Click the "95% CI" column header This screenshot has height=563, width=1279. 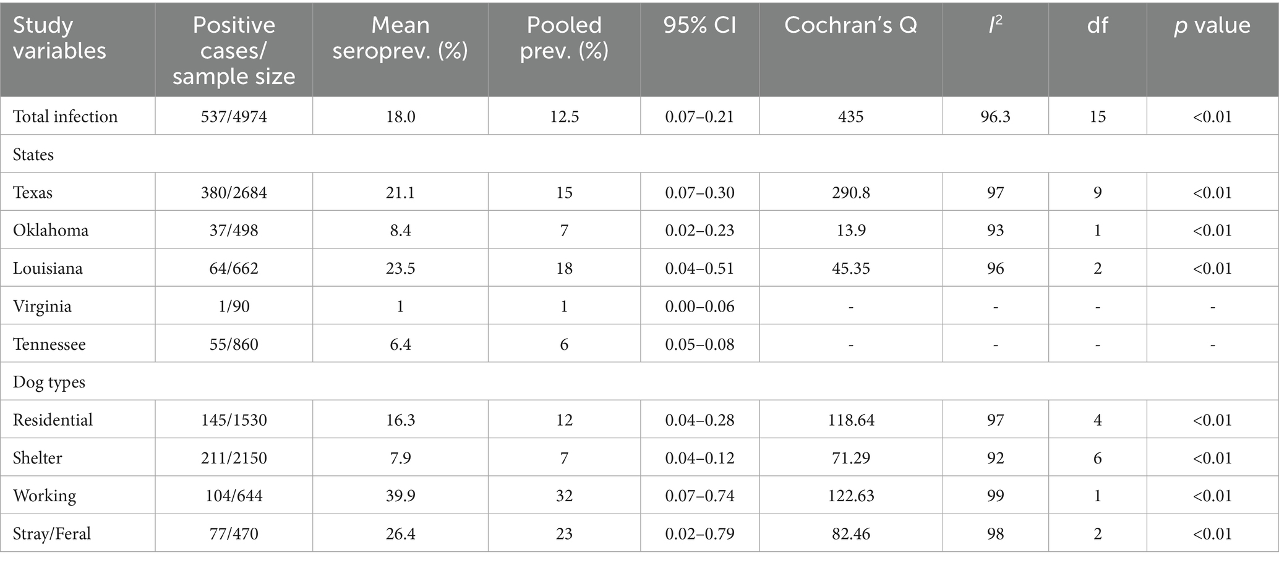pyautogui.click(x=699, y=25)
